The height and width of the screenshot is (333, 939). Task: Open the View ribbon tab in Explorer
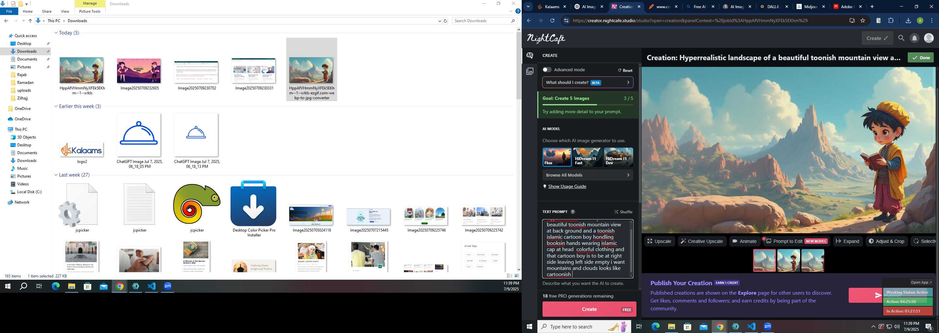pos(65,11)
